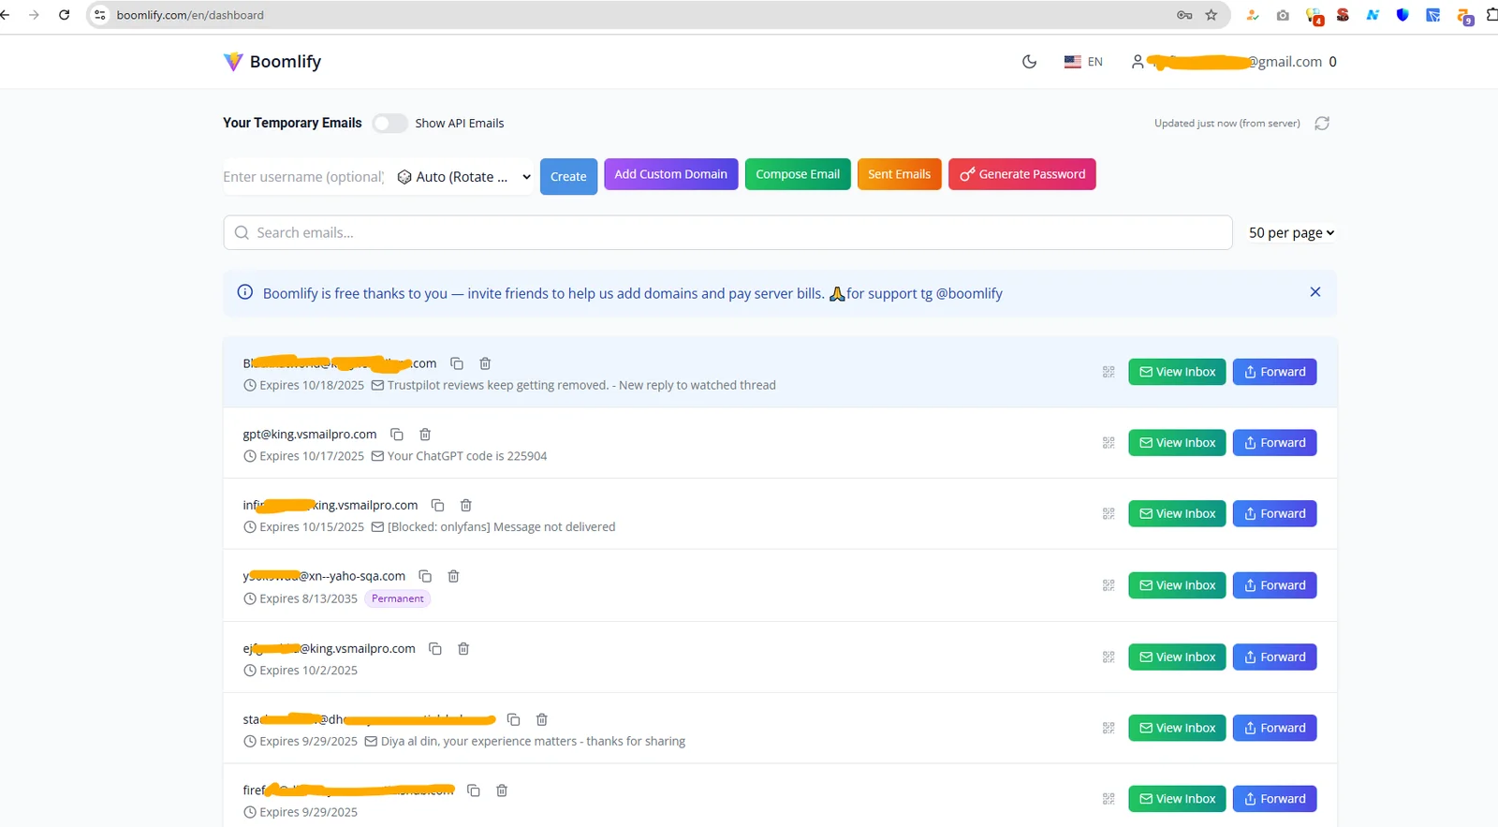Open saved password key icon

coord(1184,15)
